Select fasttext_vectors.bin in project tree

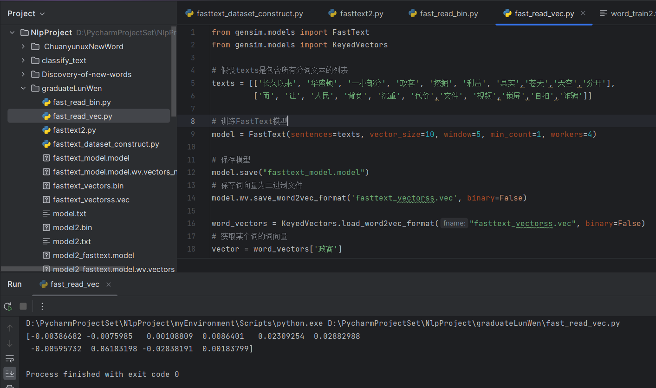[x=88, y=186]
